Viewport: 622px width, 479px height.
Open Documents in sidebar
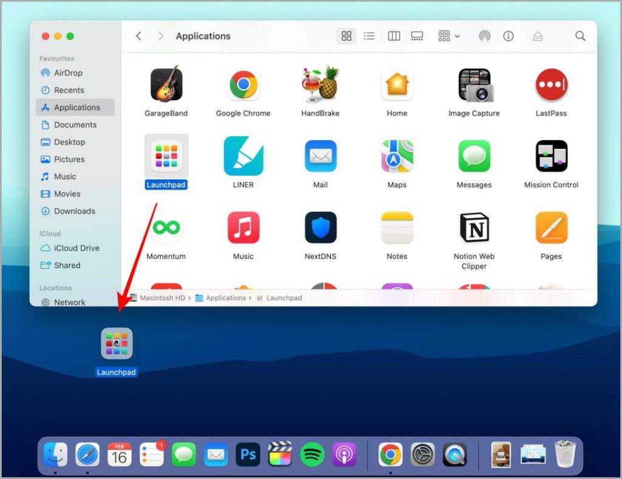pos(75,124)
